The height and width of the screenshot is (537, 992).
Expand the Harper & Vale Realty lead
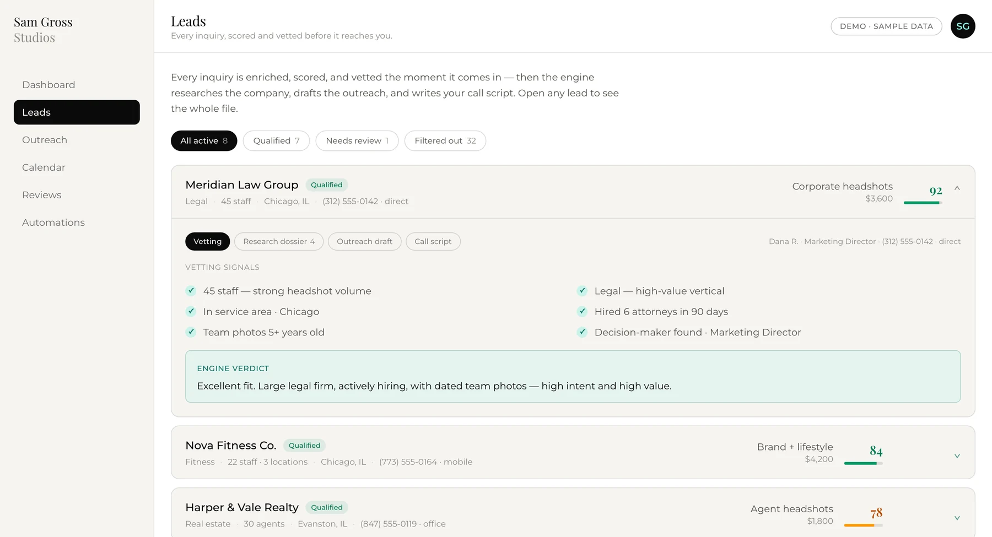[957, 518]
